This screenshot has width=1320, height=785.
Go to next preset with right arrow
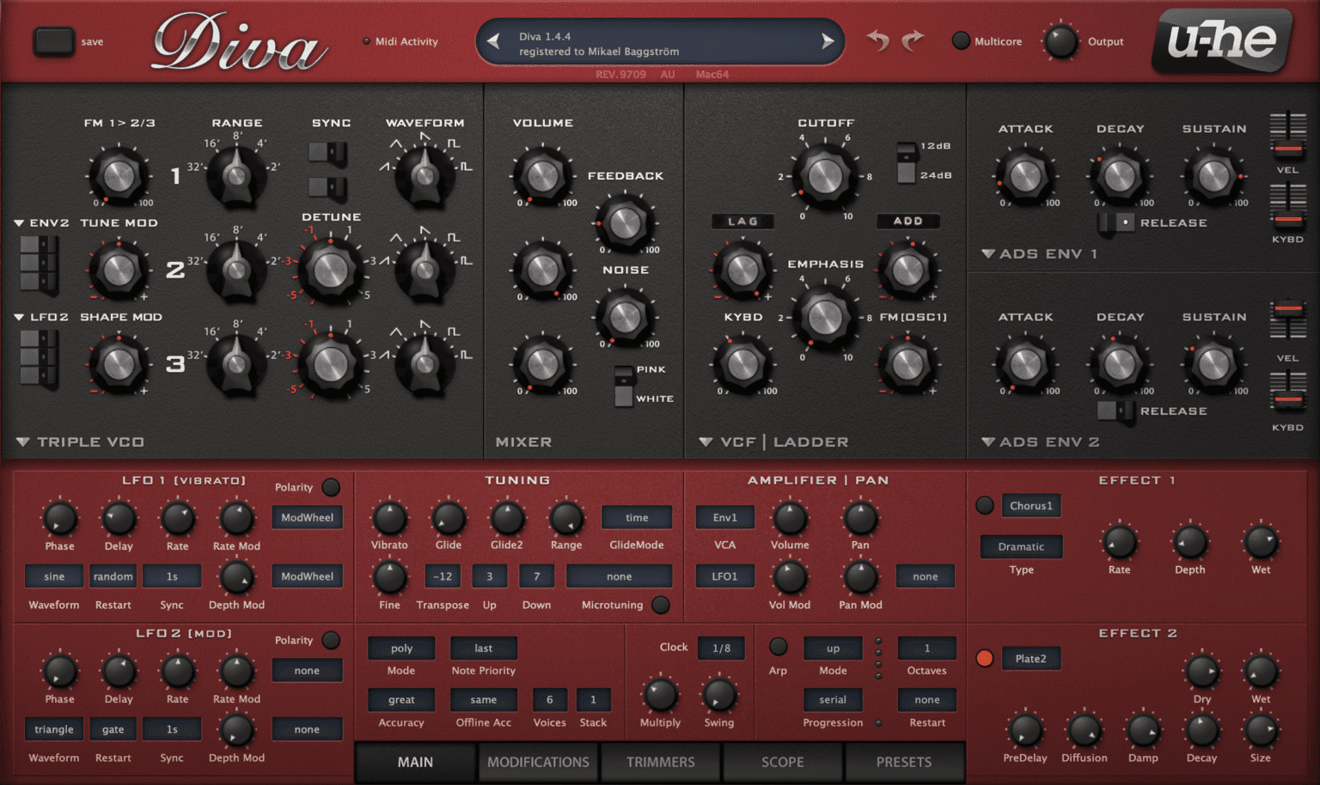click(827, 41)
